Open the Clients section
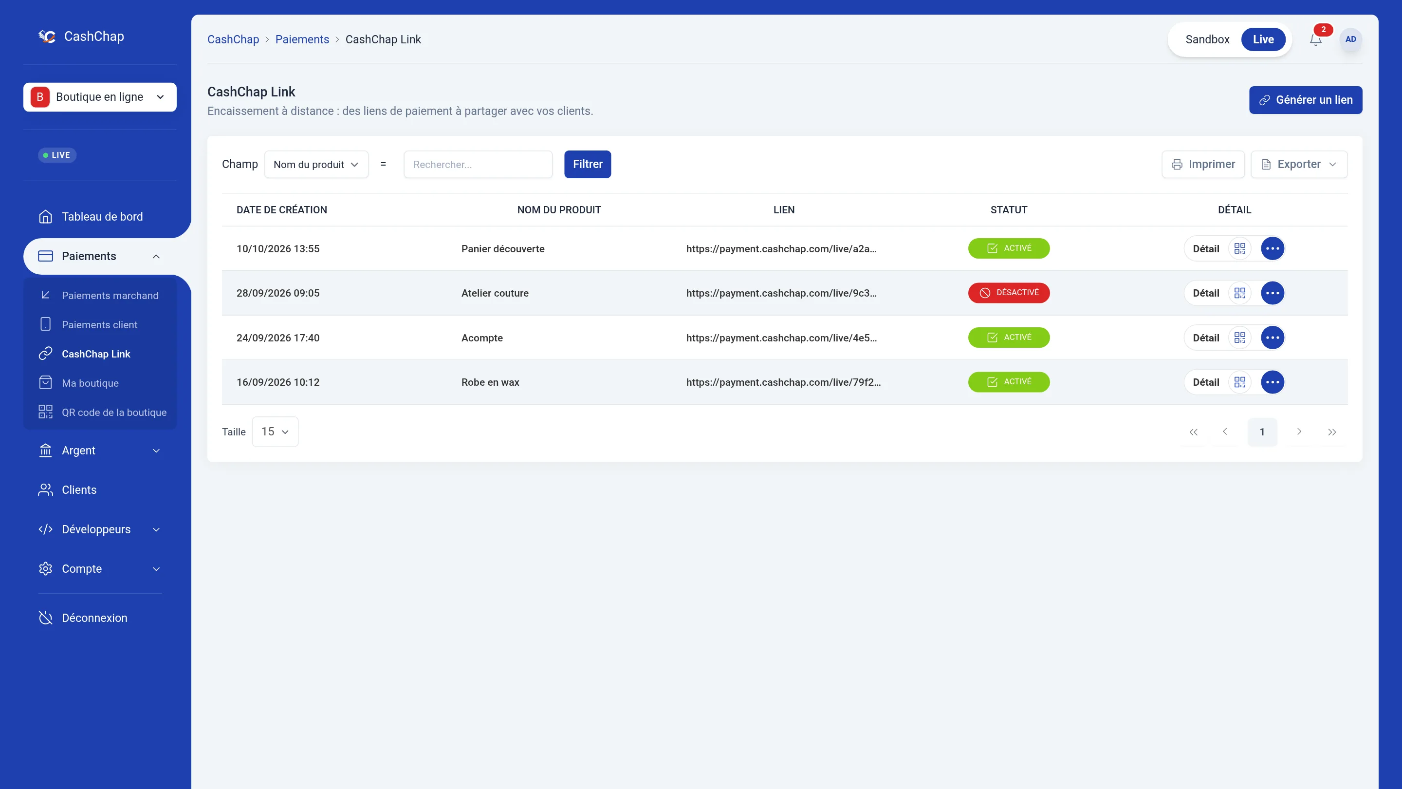The image size is (1402, 789). 68,490
